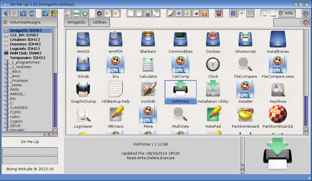The width and height of the screenshot is (312, 181).
Task: Switch to the Utilities path tab
Action: pyautogui.click(x=99, y=22)
